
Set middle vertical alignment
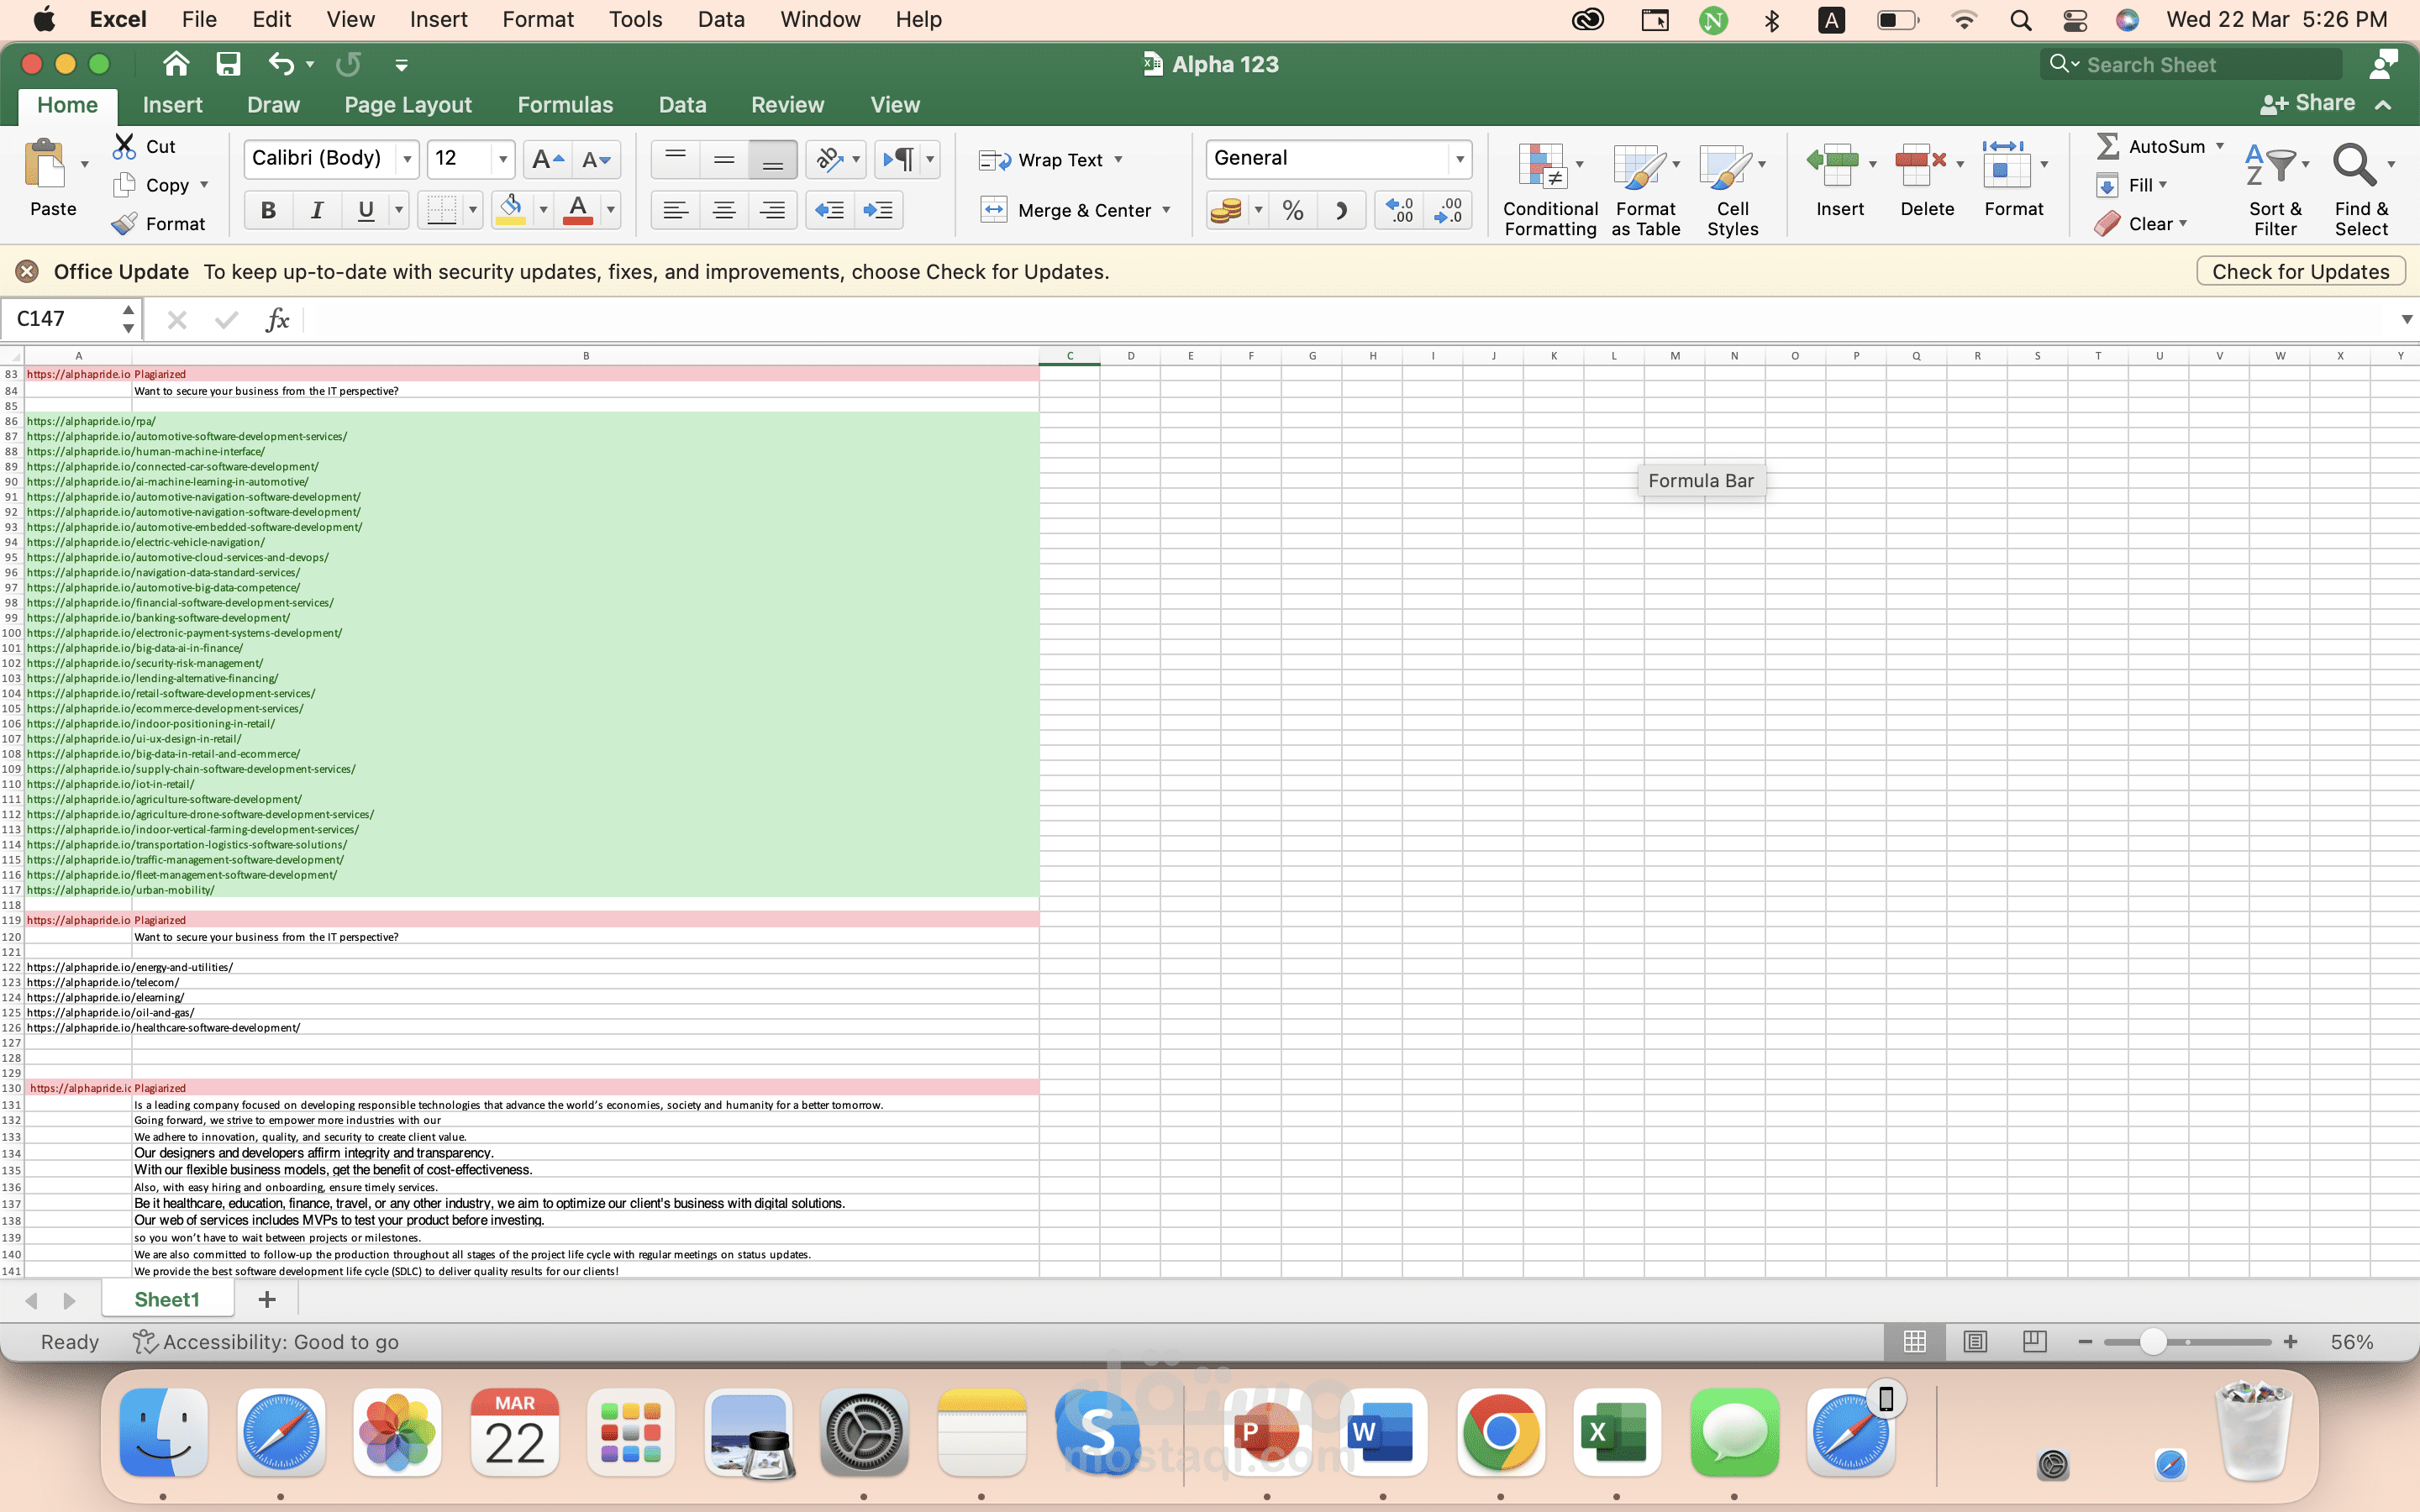724,159
